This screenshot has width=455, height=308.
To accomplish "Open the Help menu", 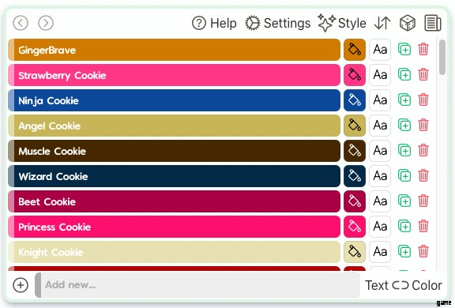I will (x=214, y=23).
